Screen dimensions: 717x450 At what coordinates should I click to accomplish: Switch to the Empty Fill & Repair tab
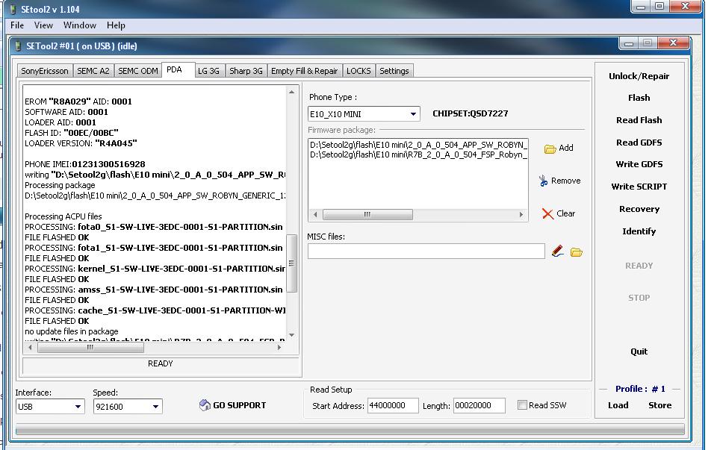pos(304,71)
